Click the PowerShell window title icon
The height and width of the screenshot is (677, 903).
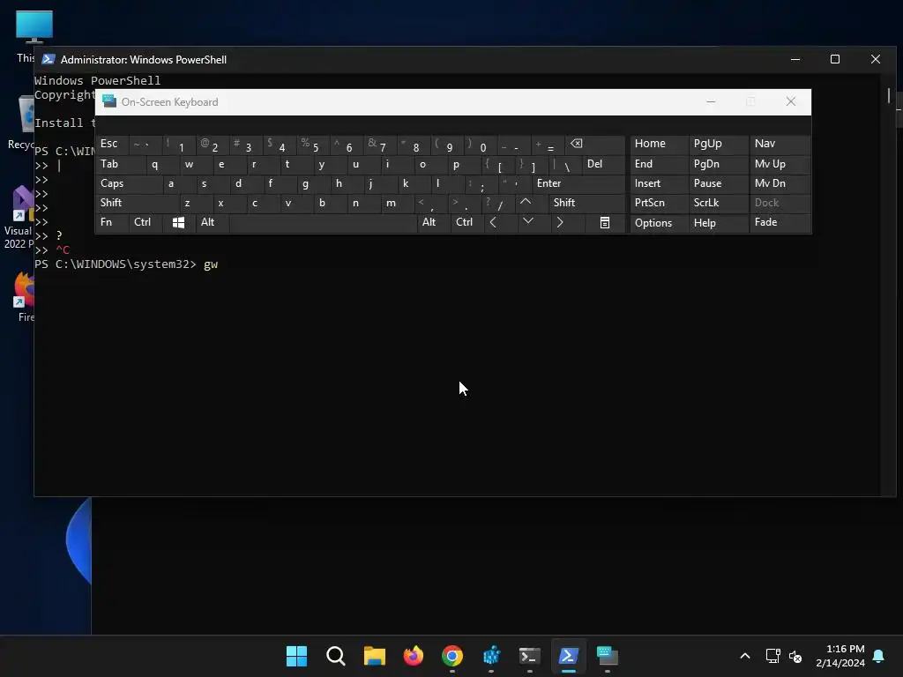(49, 59)
